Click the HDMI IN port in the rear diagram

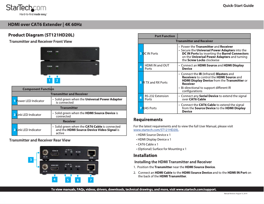(55, 153)
